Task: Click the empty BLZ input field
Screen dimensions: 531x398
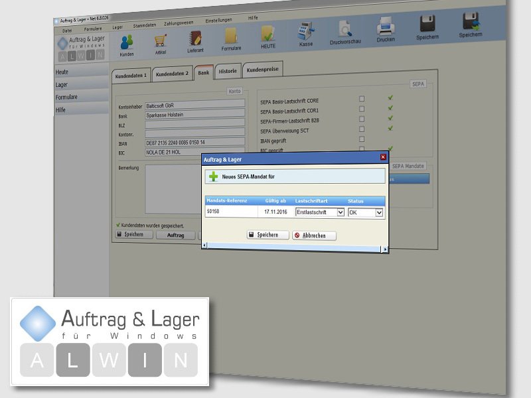Action: click(194, 123)
